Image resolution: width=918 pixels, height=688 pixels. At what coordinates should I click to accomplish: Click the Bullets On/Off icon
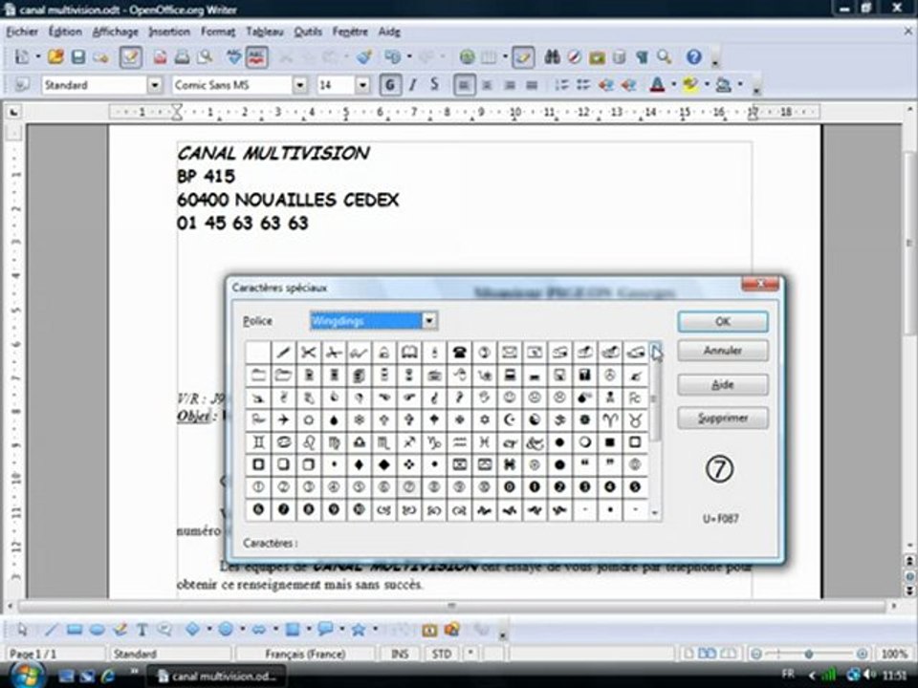tap(583, 85)
